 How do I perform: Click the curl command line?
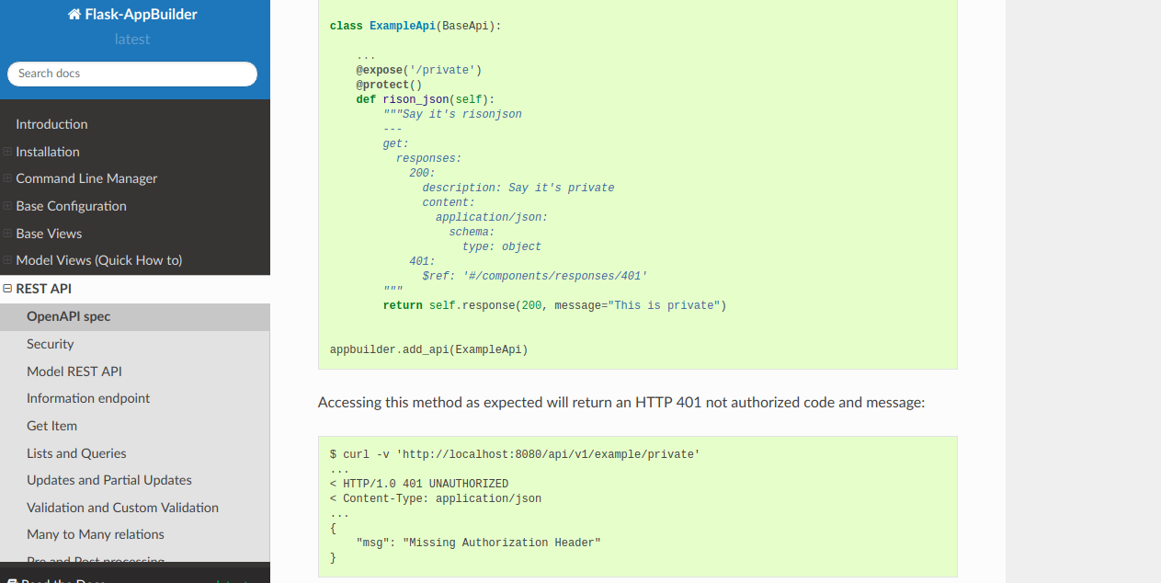(x=515, y=454)
